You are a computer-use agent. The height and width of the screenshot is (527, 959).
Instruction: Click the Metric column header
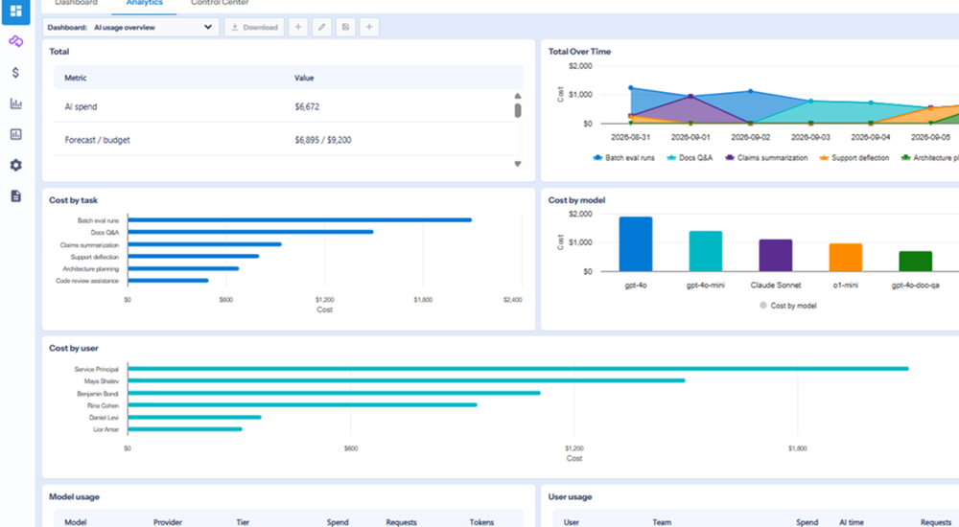[x=75, y=78]
